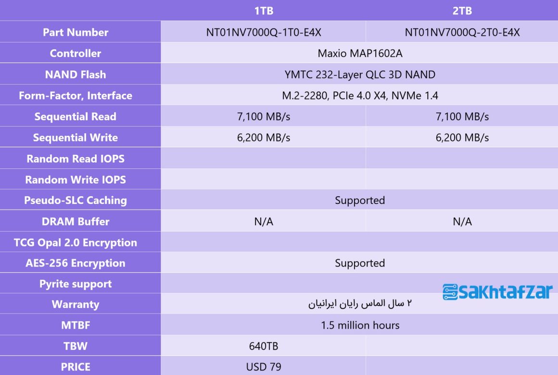
Task: Select the Maxio MAP1602A controller cell
Action: click(360, 53)
